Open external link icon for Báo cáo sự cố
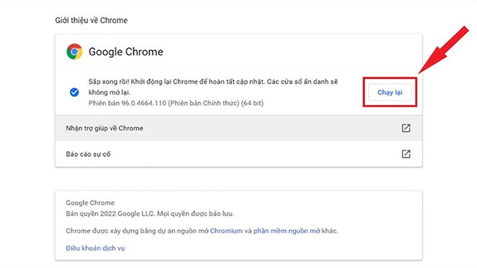The height and width of the screenshot is (268, 477). (406, 154)
